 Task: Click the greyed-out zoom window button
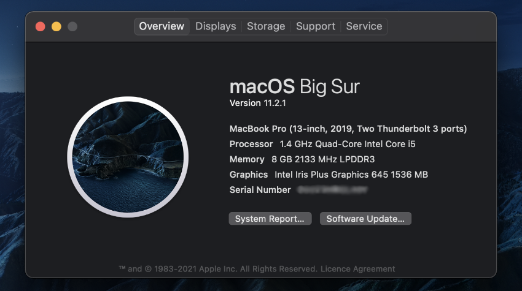tap(72, 26)
